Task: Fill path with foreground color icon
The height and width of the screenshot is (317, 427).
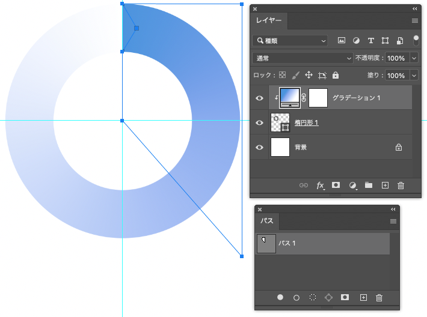Action: [280, 297]
